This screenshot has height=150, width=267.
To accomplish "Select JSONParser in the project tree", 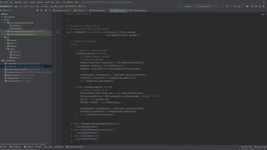I will pos(17,26).
